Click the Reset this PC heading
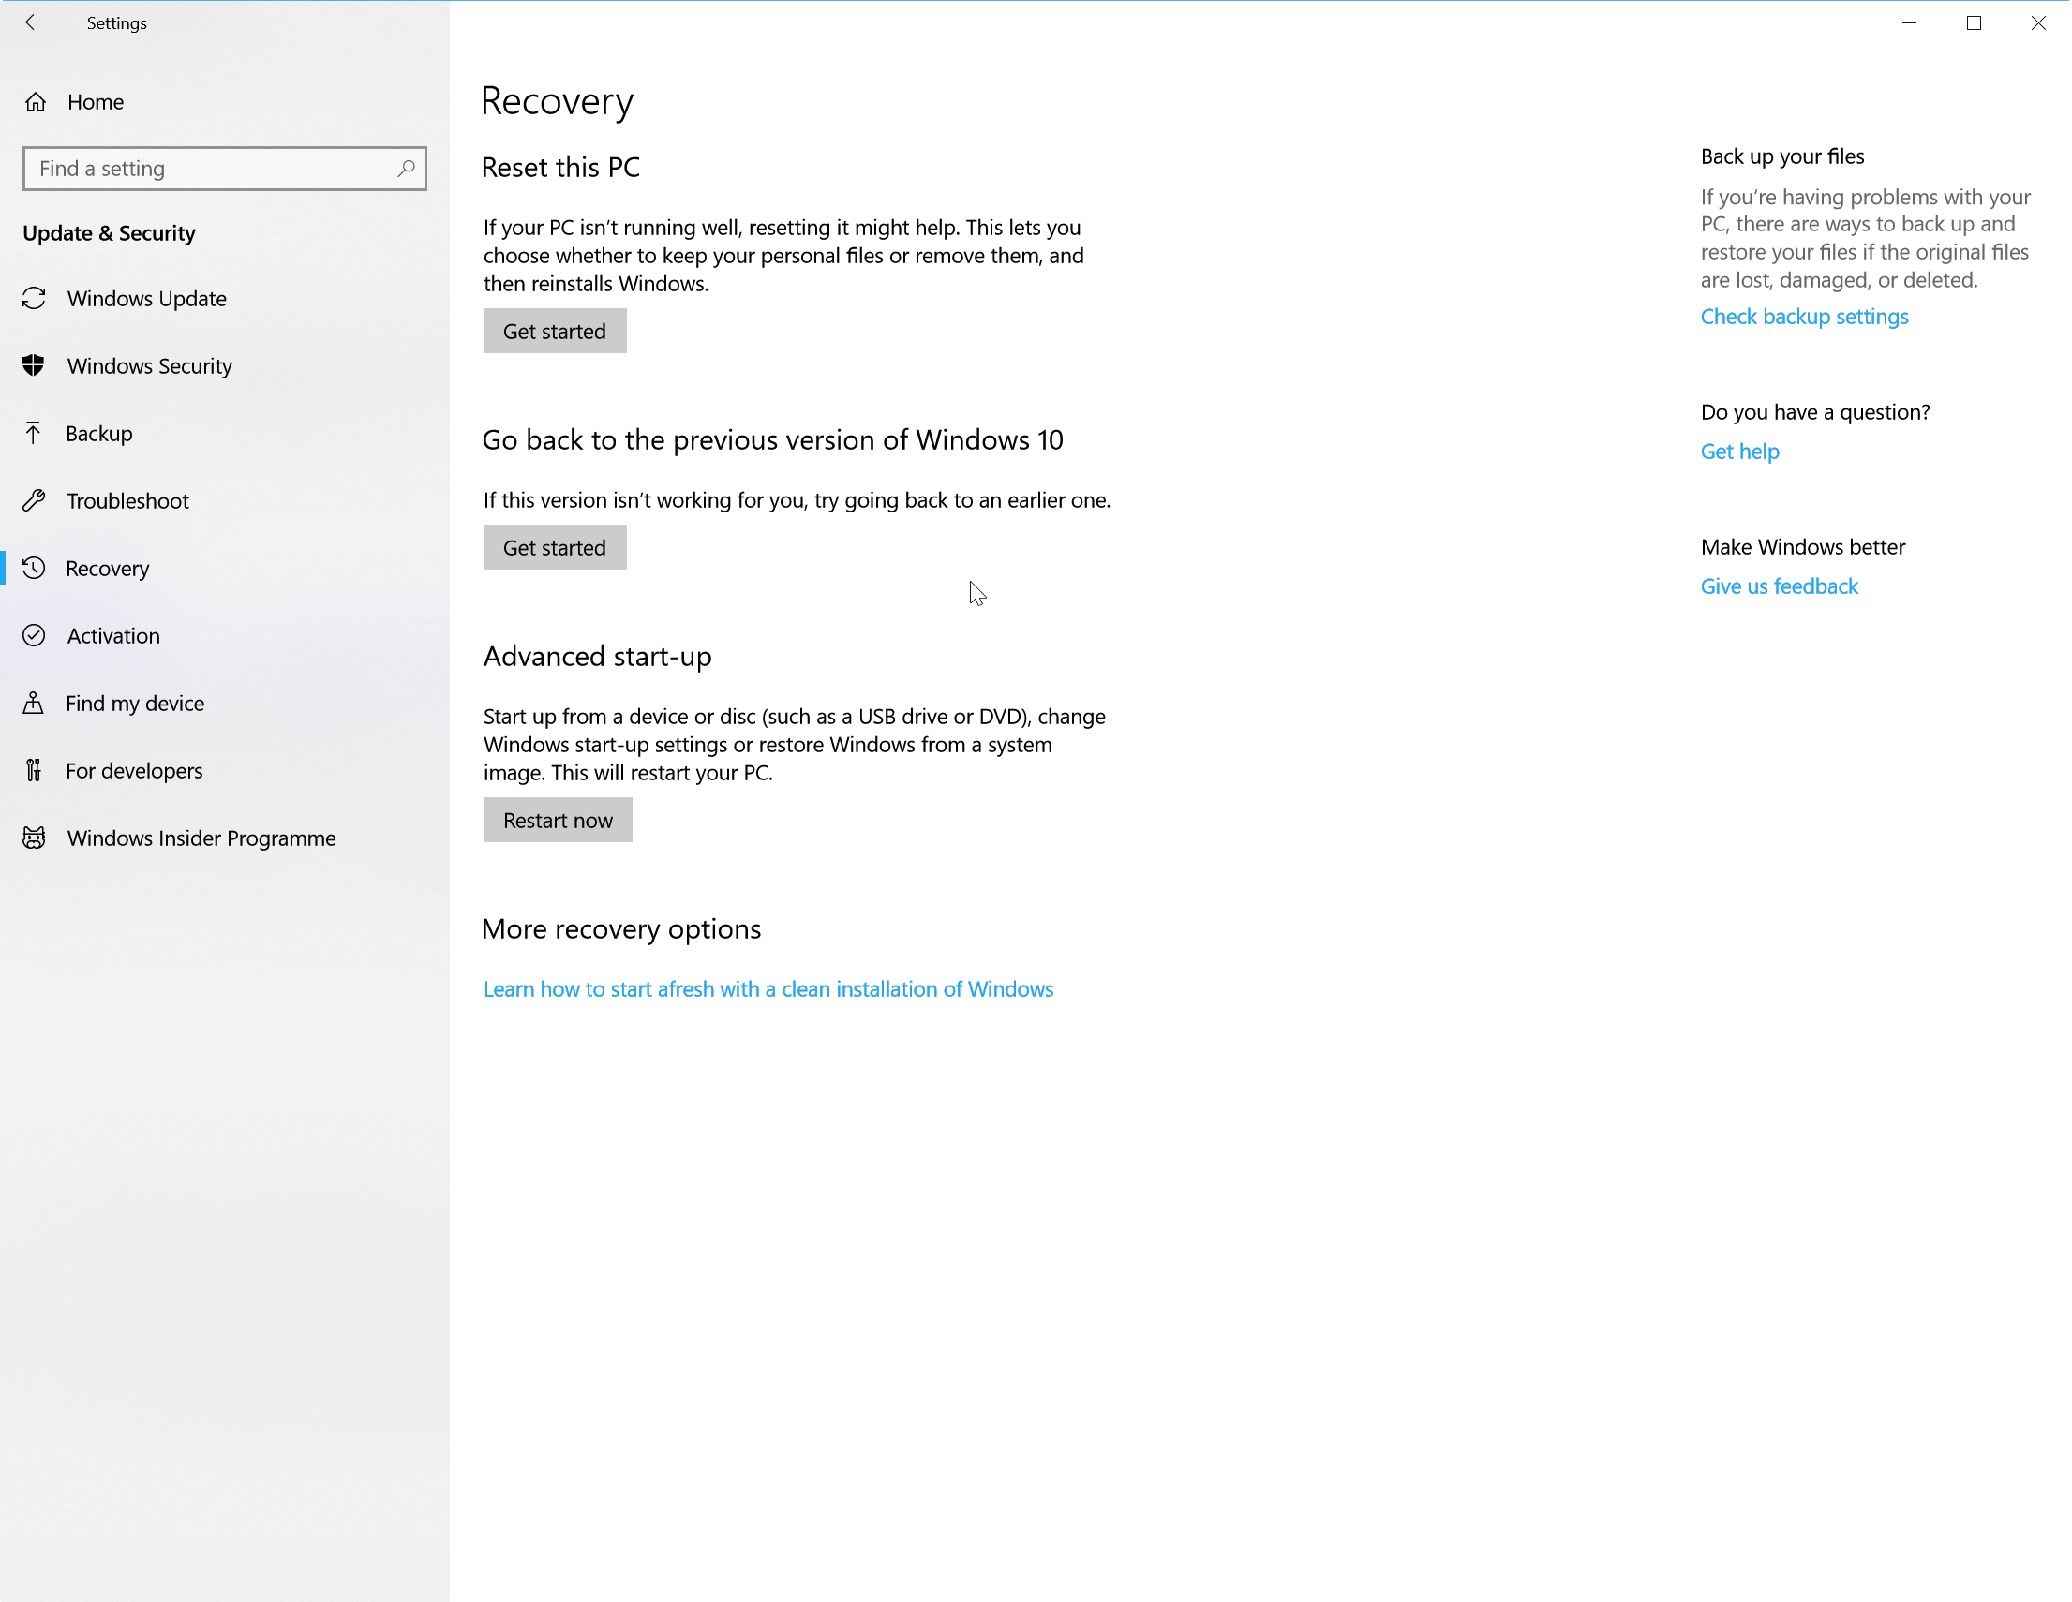Viewport: 2072px width, 1602px height. [x=561, y=167]
